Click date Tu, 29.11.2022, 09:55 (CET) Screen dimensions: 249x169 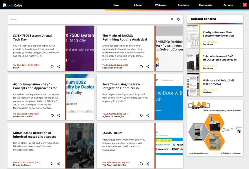26,65
